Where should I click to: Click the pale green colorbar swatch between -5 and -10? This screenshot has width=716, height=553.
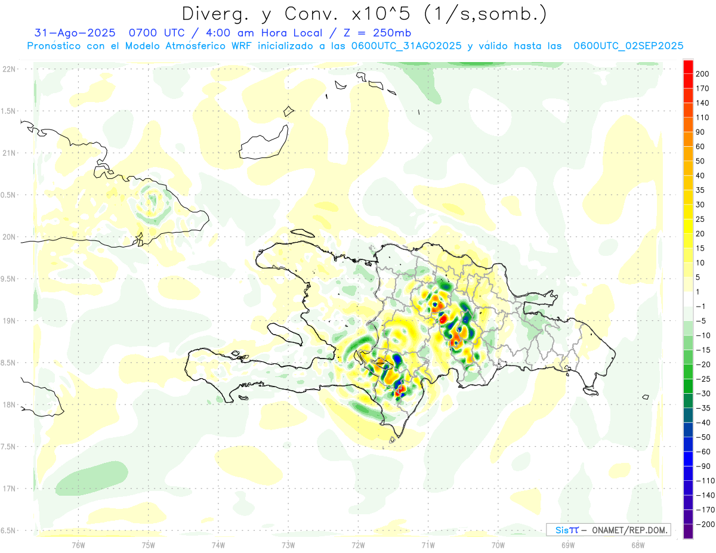(689, 328)
